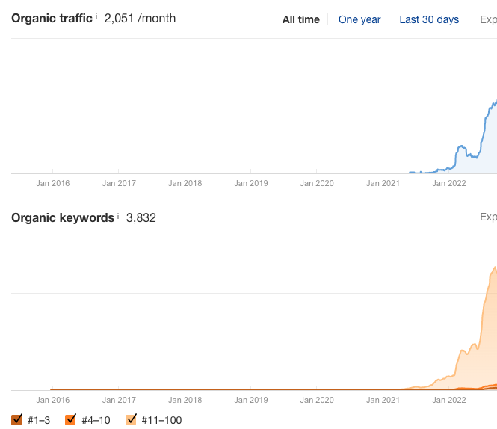This screenshot has width=497, height=429.
Task: Click the 3,832 keywords value
Action: click(141, 218)
